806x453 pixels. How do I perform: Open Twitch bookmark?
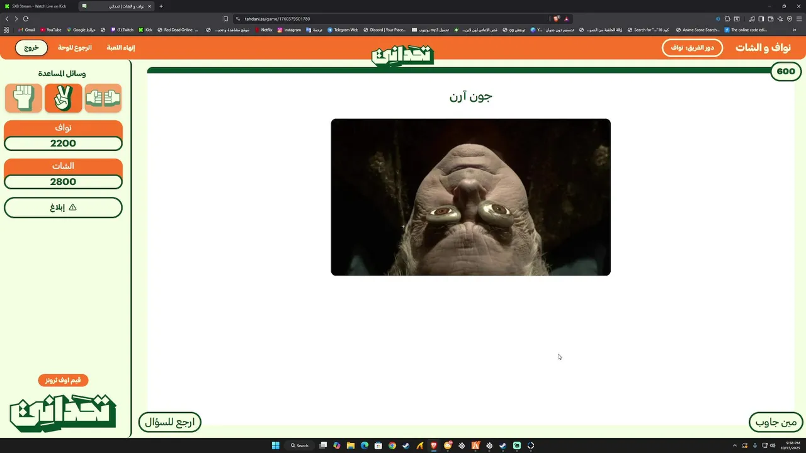coord(122,30)
